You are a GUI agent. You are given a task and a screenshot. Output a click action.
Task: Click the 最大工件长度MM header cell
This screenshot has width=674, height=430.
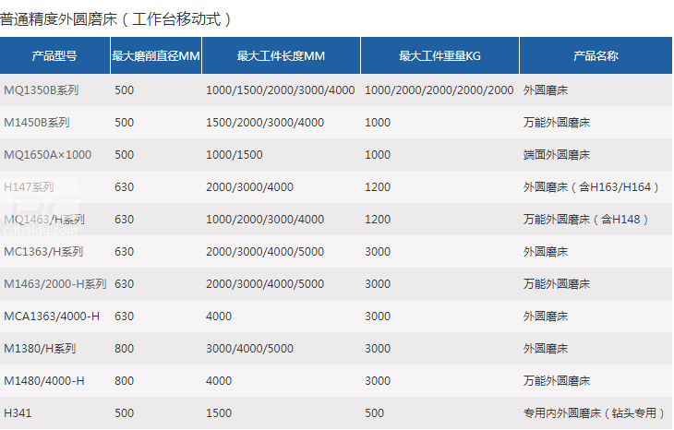(x=281, y=56)
